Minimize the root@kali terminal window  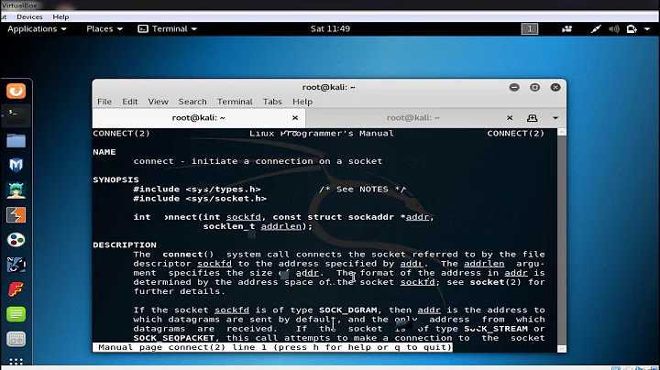tap(514, 87)
